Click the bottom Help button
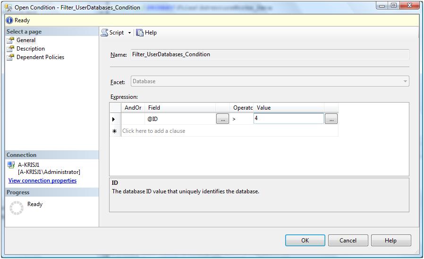 tap(391, 240)
